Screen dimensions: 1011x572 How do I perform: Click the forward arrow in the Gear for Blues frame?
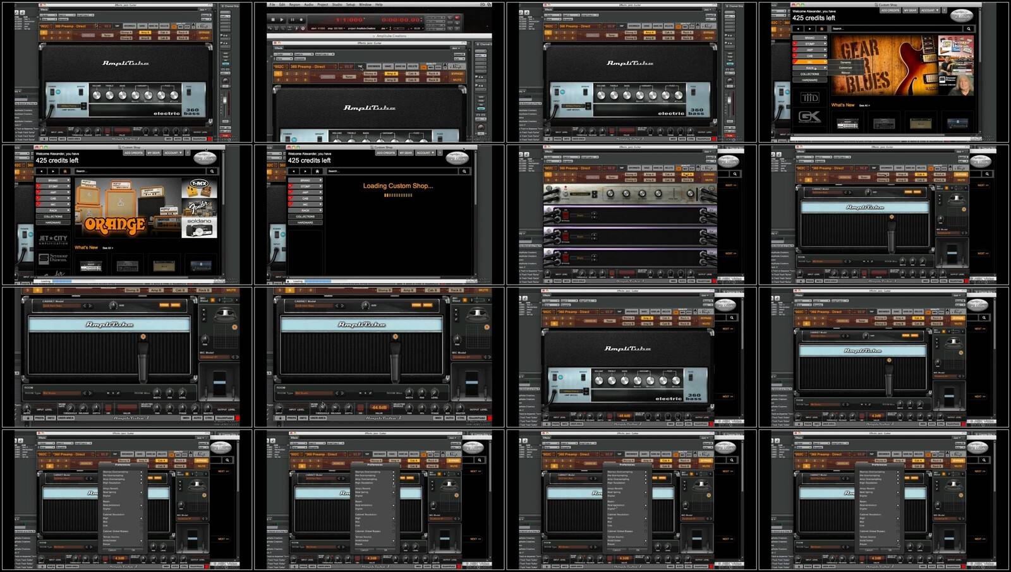tap(809, 28)
